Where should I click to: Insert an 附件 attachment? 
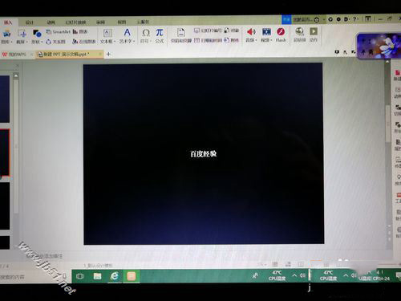pos(231,40)
